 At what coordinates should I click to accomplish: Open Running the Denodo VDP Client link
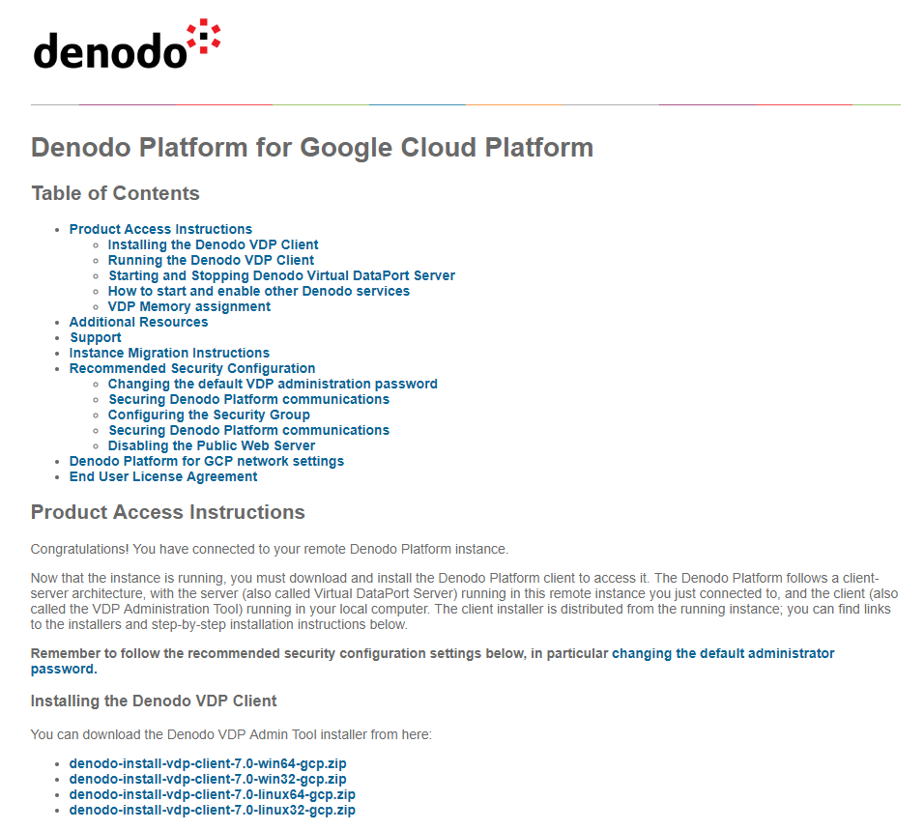point(211,260)
